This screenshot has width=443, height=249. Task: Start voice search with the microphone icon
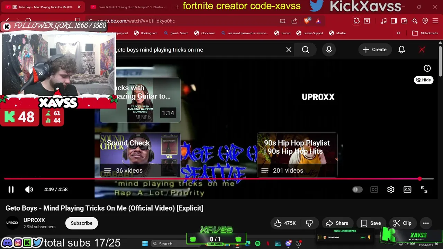click(329, 49)
